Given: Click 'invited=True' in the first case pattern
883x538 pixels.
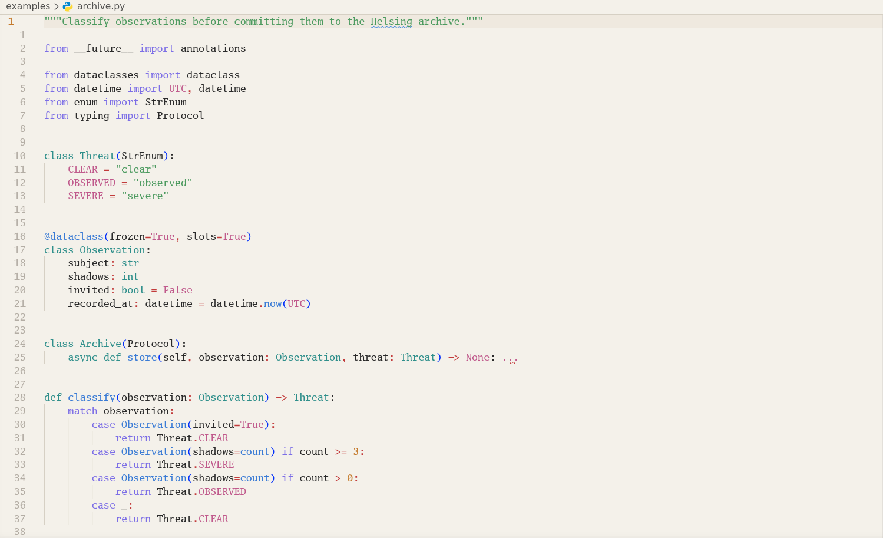Looking at the screenshot, I should pyautogui.click(x=228, y=425).
